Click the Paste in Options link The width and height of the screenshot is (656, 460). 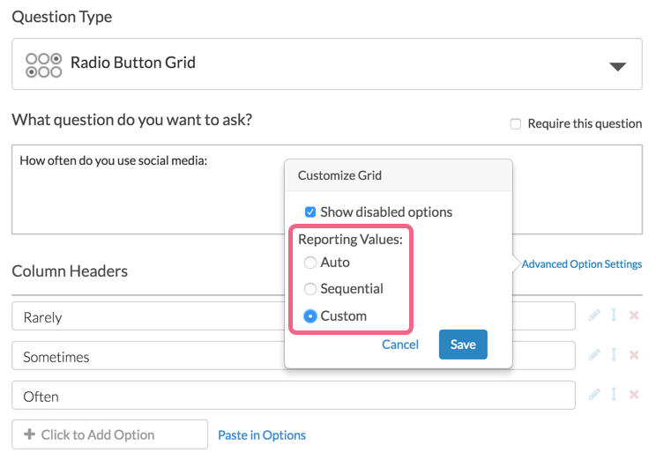(262, 435)
